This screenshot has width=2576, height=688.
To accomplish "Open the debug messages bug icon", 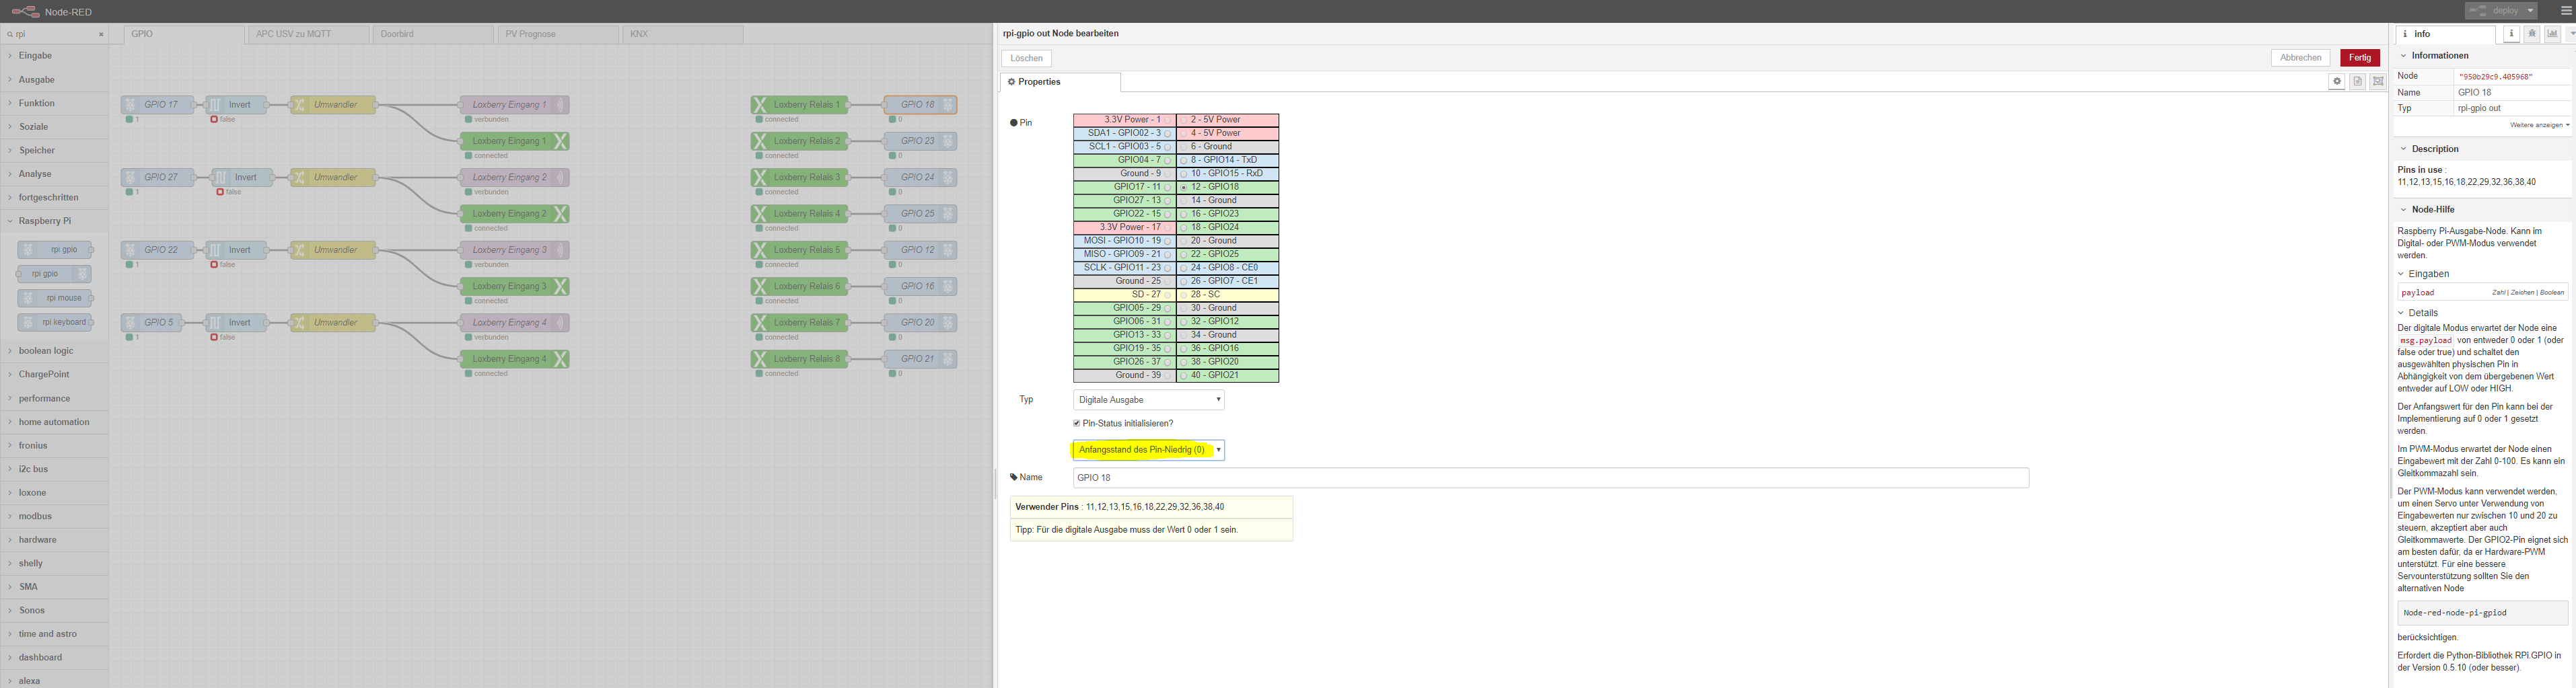I will (2532, 34).
